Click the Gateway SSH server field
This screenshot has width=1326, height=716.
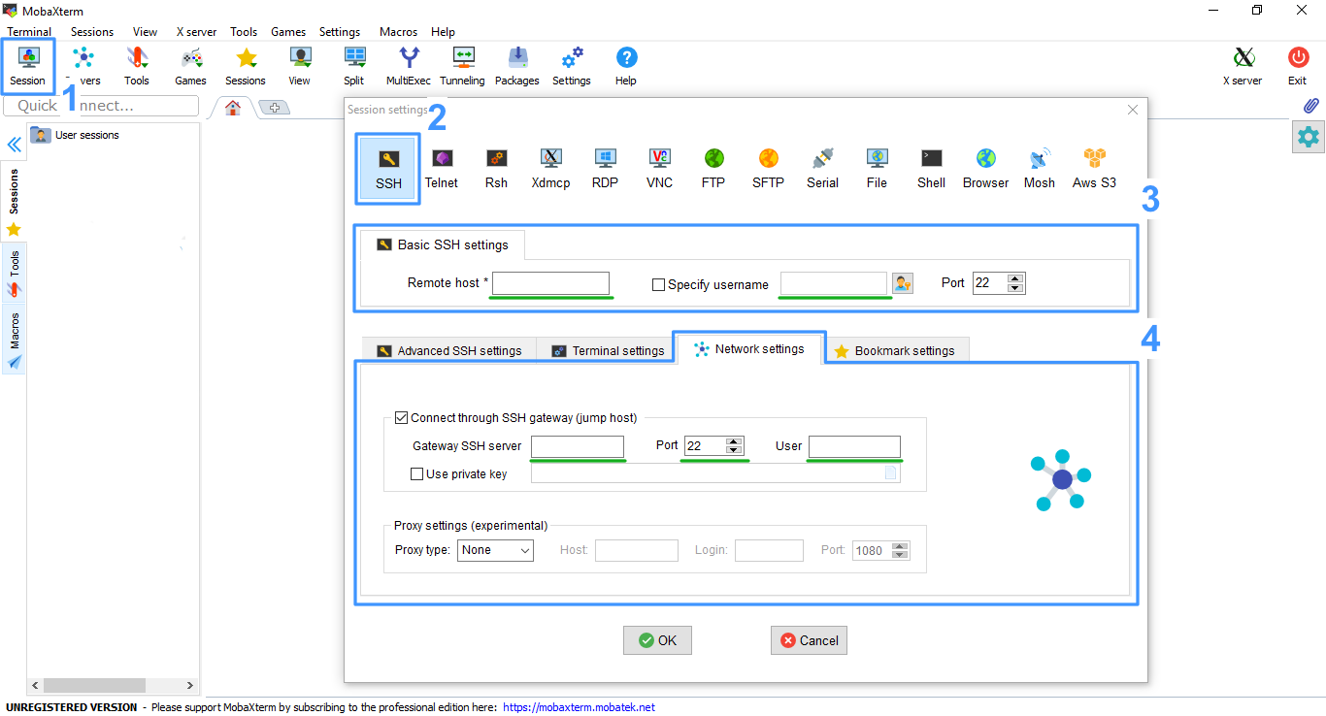click(x=578, y=446)
